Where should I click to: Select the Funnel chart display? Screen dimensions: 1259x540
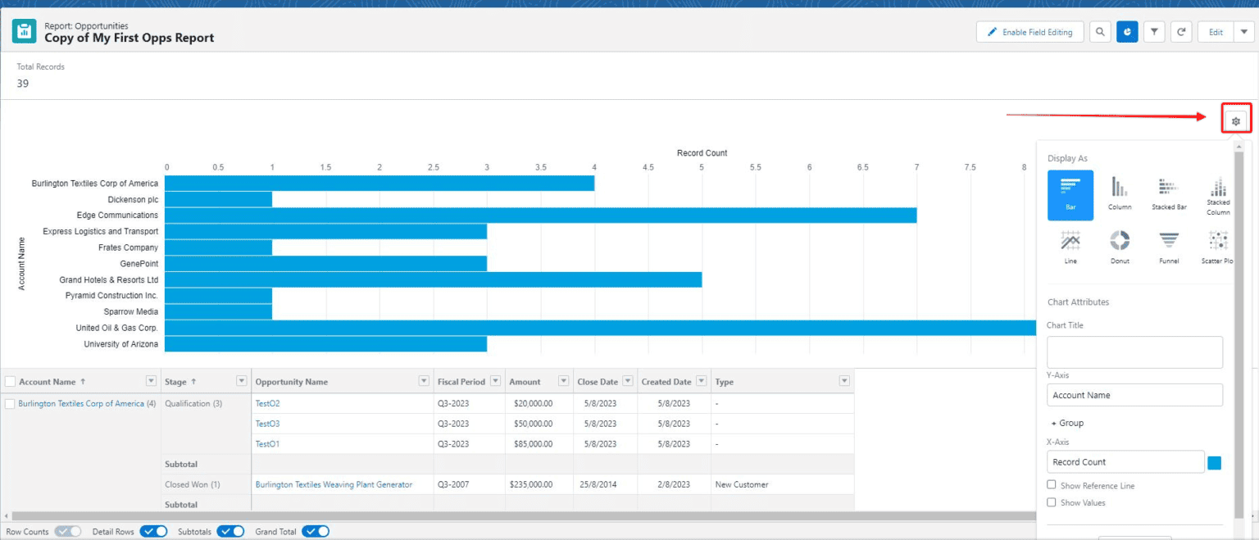click(x=1168, y=246)
